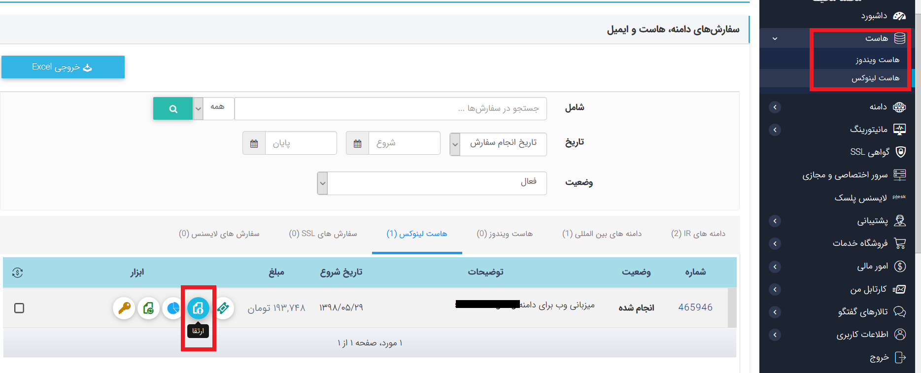Click the green file renew icon
The width and height of the screenshot is (921, 373).
(x=148, y=308)
